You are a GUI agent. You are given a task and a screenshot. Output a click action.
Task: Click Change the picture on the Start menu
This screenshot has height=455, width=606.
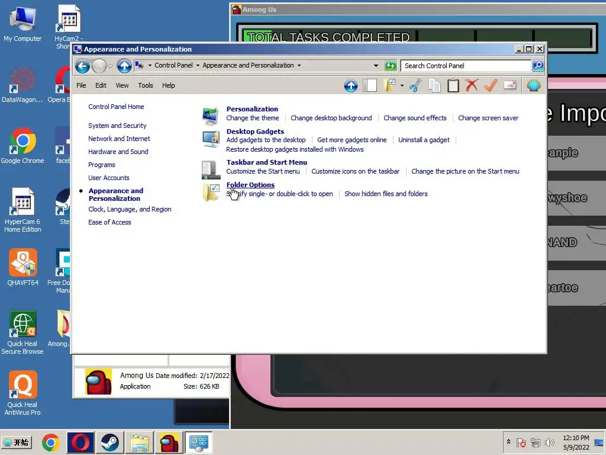(x=465, y=171)
